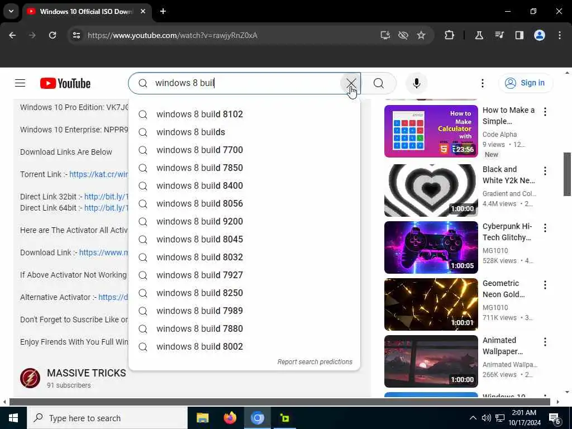The width and height of the screenshot is (572, 429).
Task: Open options menu for Black and White Y2k video
Action: 545,171
